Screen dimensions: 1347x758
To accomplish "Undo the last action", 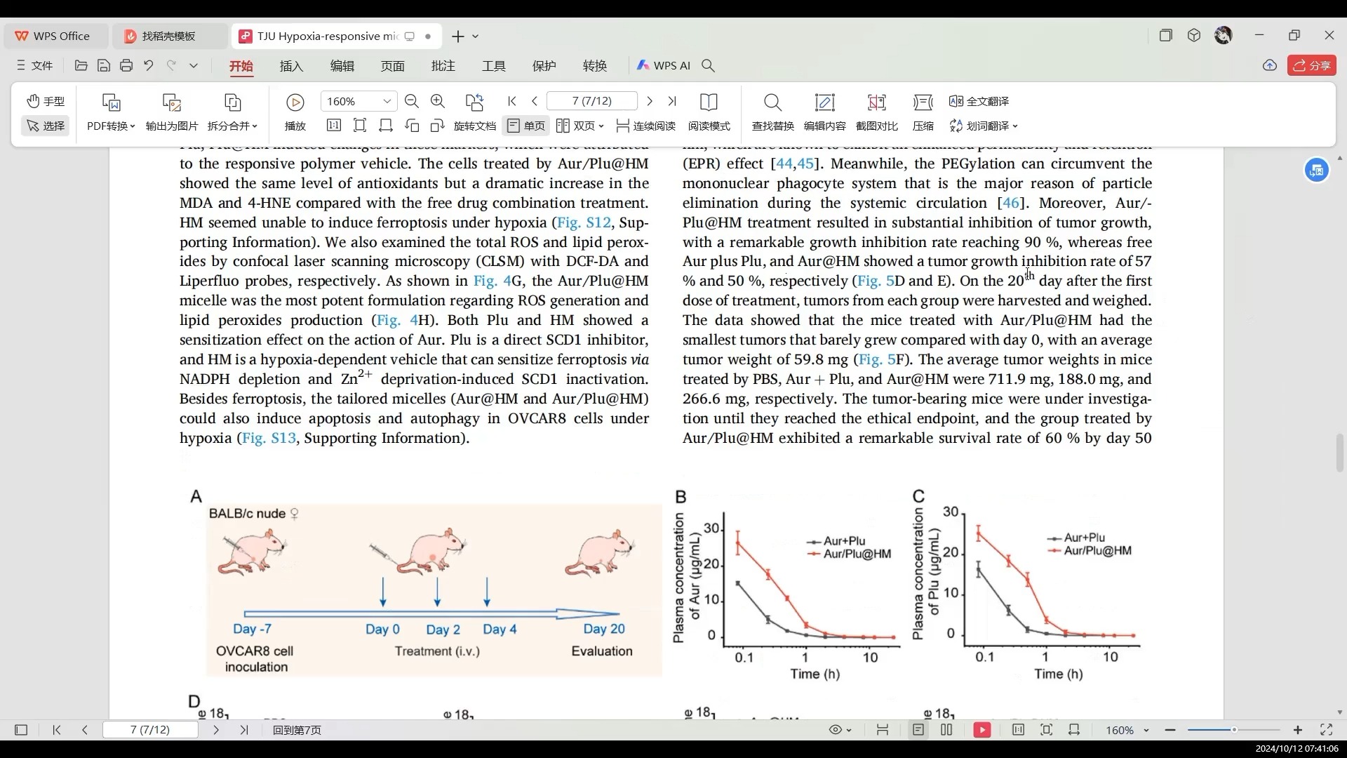I will [x=149, y=65].
